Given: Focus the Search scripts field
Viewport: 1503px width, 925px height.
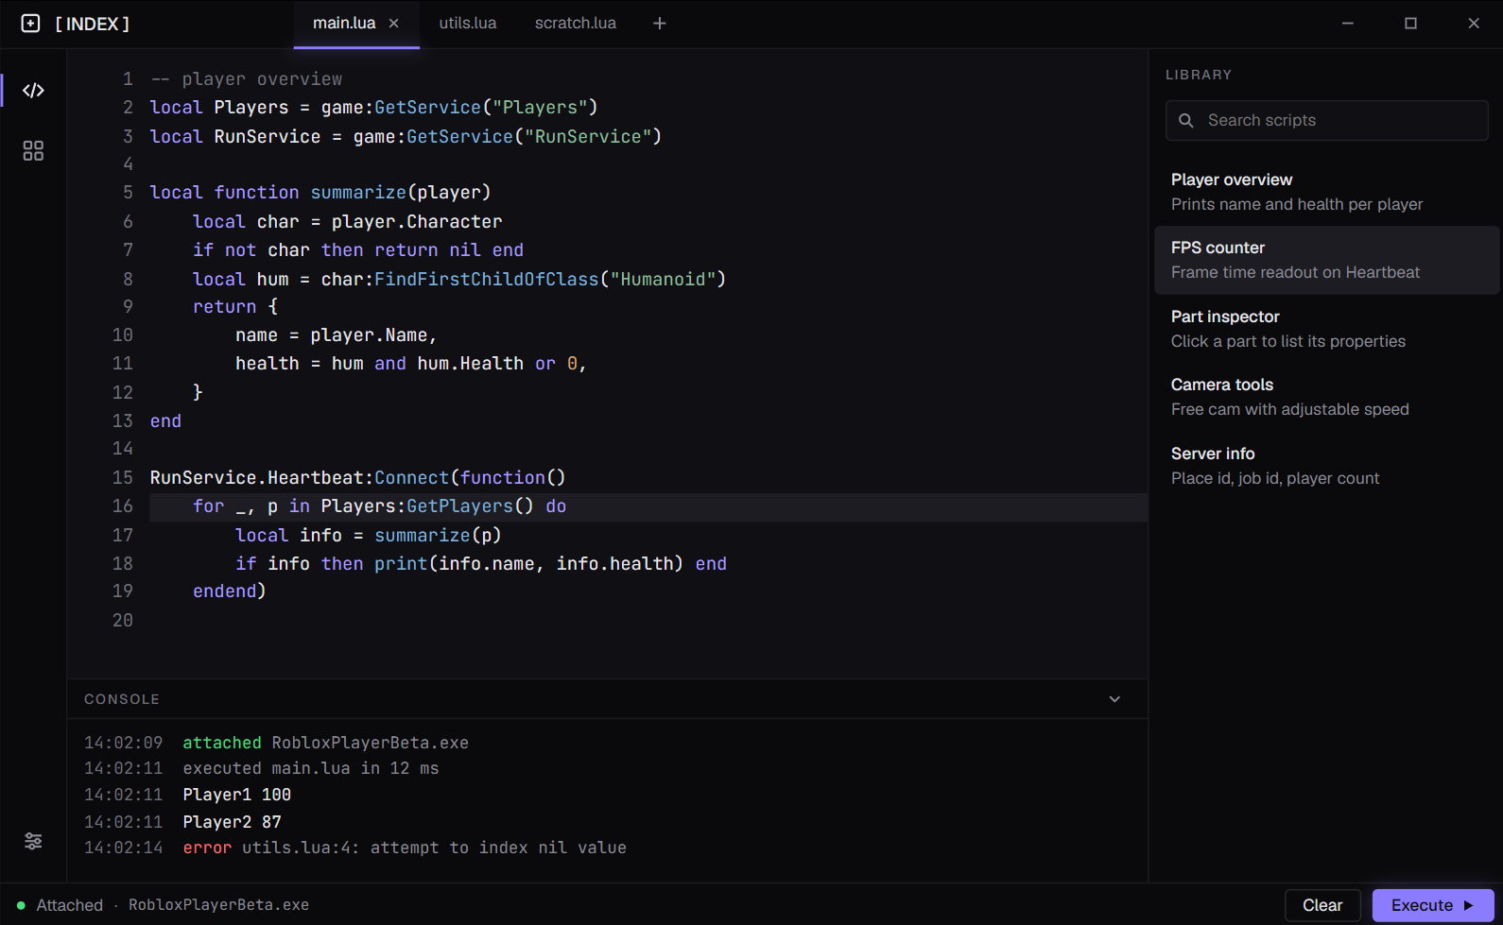Looking at the screenshot, I should (x=1327, y=121).
